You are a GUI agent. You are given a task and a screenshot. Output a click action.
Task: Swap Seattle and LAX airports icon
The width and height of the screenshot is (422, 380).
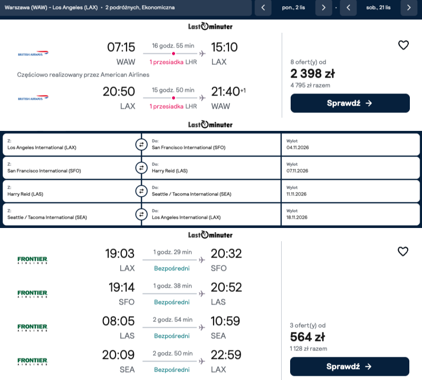(x=141, y=215)
